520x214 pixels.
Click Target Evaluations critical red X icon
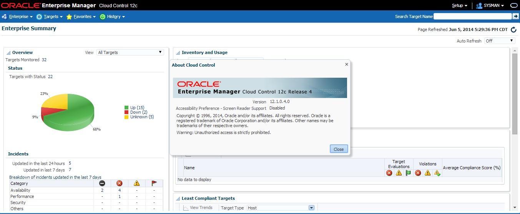tap(389, 173)
